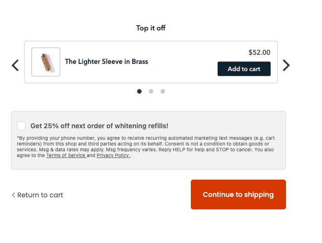Click the SMS marketing disclaimer paragraph
The image size is (322, 243).
pos(144,146)
